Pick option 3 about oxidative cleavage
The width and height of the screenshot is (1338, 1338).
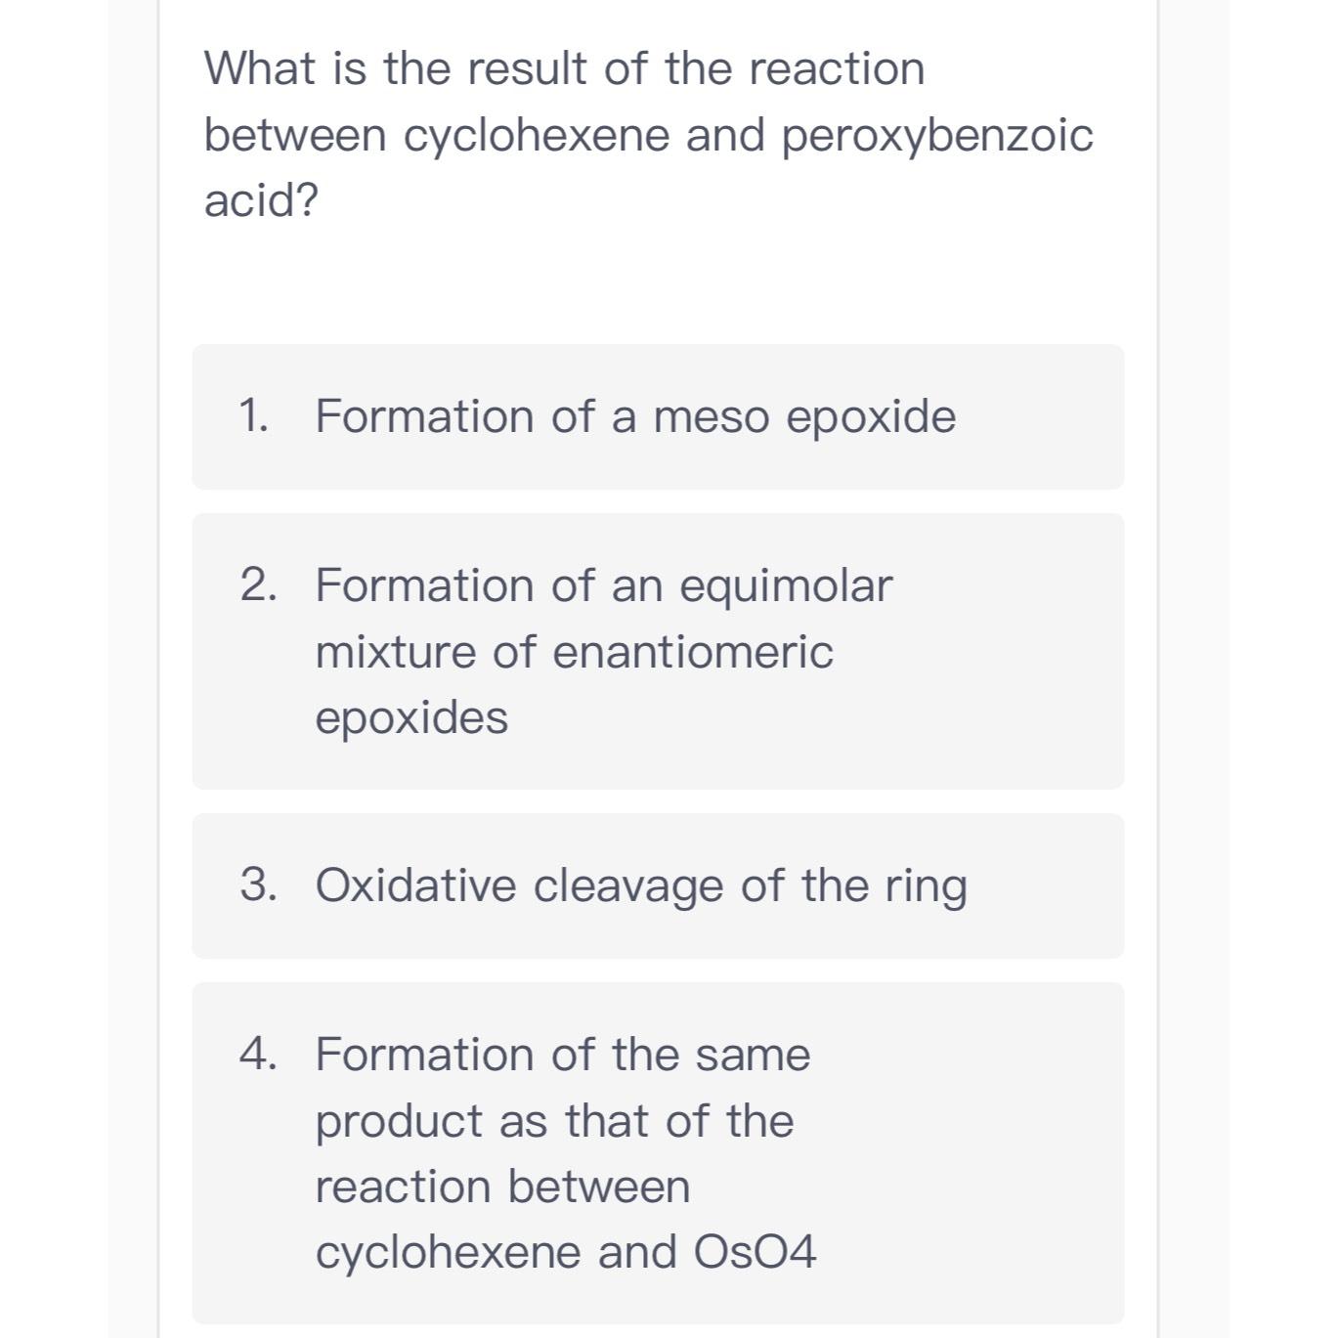[657, 885]
